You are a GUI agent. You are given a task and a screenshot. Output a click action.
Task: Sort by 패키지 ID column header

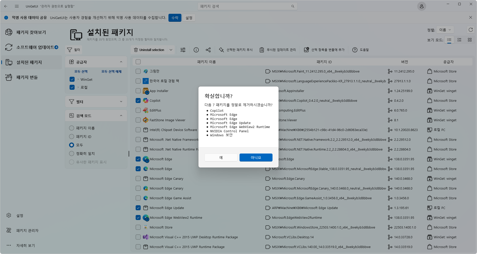point(324,62)
